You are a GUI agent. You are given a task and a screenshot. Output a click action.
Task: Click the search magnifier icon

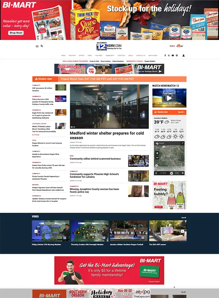click(42, 46)
